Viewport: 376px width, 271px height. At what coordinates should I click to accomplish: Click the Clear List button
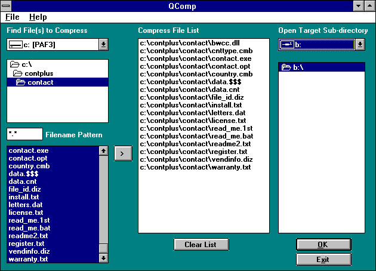pyautogui.click(x=201, y=244)
